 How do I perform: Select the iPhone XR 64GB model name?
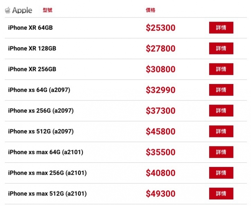30,28
